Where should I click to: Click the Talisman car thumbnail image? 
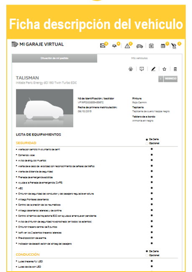(44, 108)
